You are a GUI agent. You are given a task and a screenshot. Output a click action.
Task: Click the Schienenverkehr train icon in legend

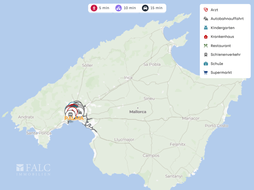[206, 55]
